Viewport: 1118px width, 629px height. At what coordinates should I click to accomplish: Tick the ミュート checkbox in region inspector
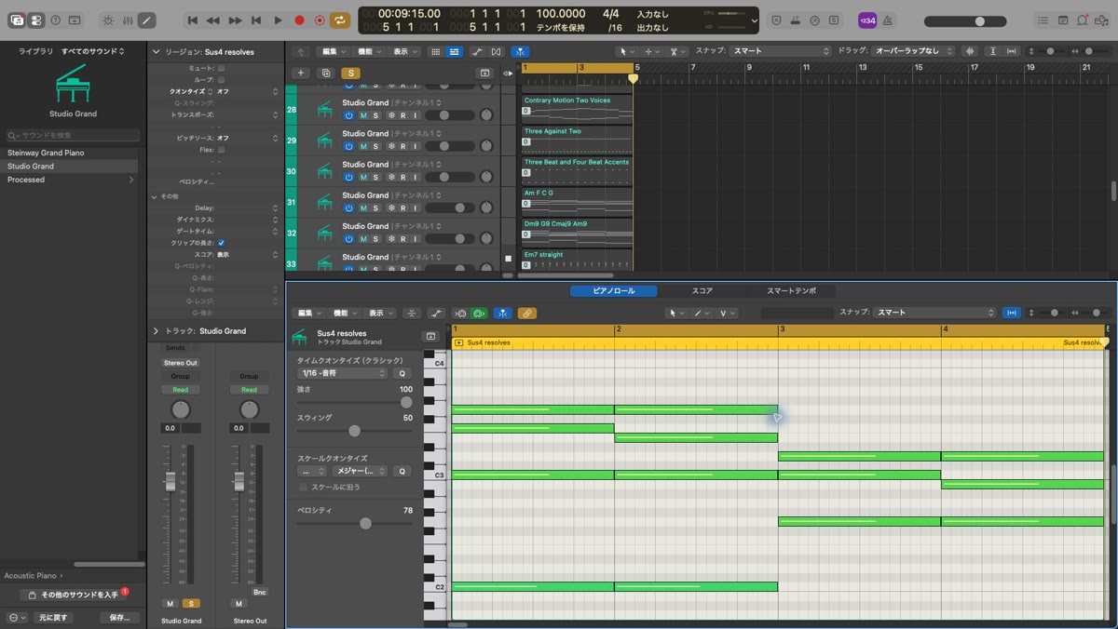[221, 69]
